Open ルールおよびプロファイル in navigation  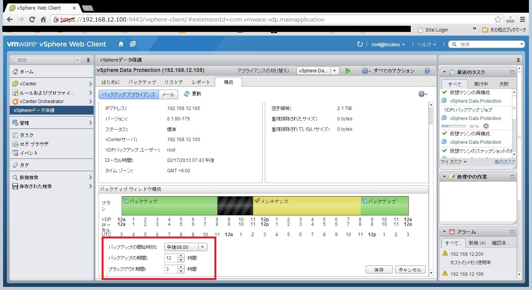point(52,93)
